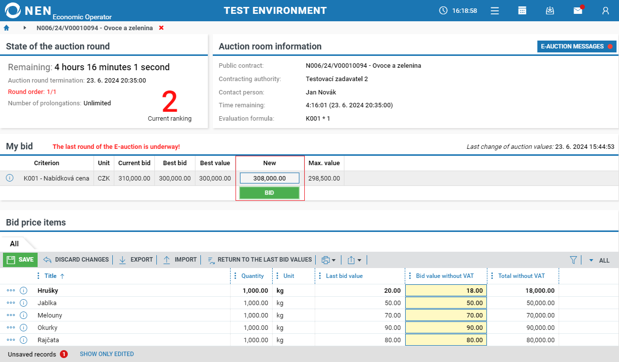Open three-dot row menu for Jablka
Viewport: 619px width, 362px height.
pyautogui.click(x=11, y=303)
